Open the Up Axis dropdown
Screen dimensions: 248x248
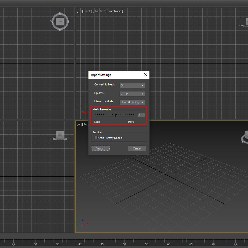point(132,94)
